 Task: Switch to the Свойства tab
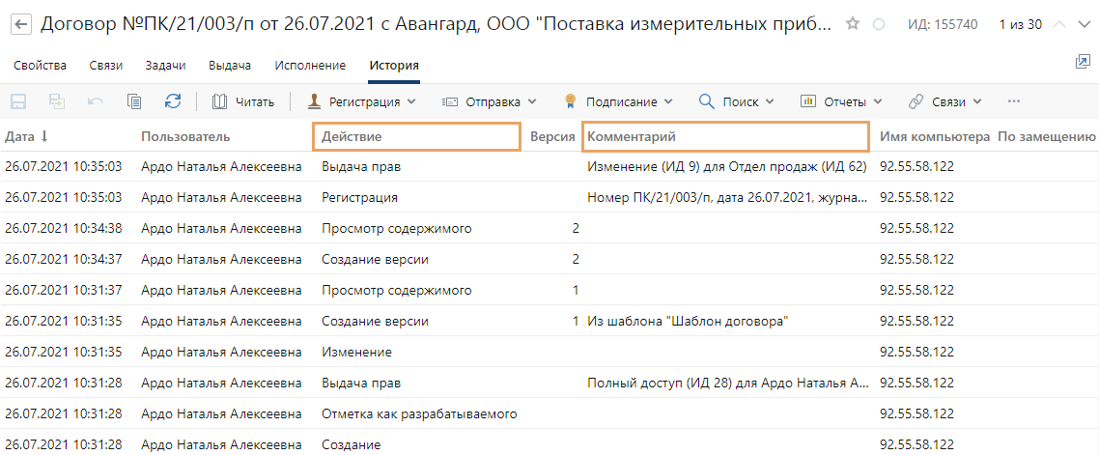pos(40,66)
